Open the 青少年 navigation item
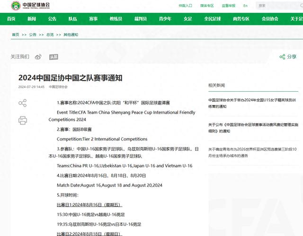The image size is (303, 236). tap(165, 19)
